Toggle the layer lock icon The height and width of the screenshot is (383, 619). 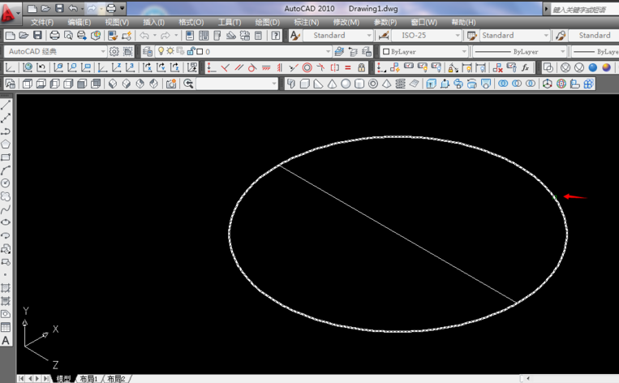coord(190,51)
